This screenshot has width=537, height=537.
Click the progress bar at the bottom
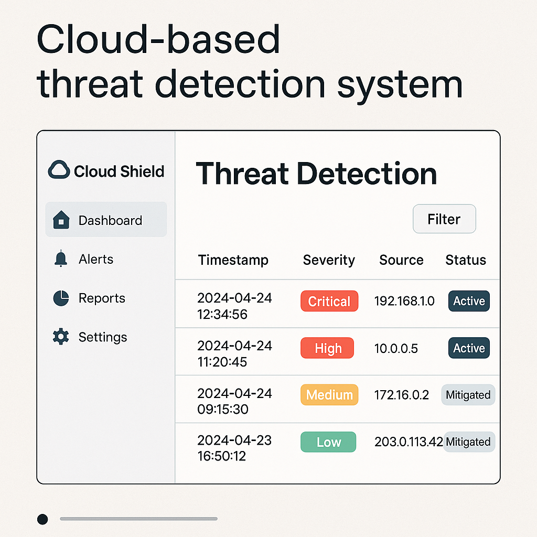[138, 519]
